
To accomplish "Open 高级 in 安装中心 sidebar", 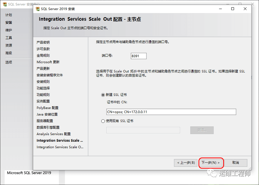I will click(x=9, y=53).
